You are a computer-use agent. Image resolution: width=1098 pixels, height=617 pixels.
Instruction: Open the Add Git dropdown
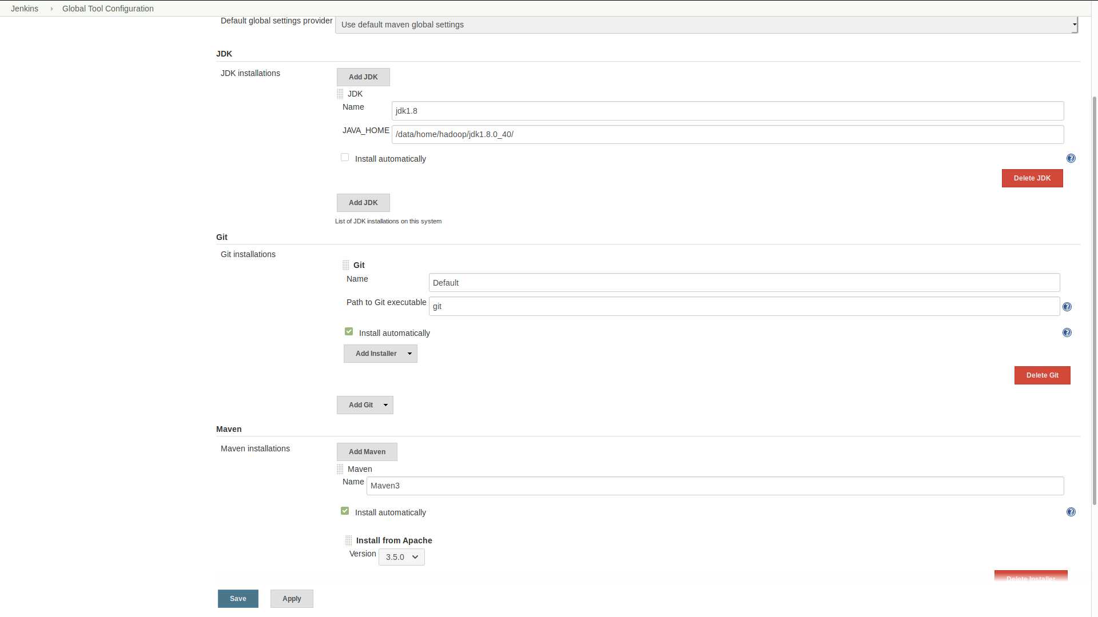click(x=365, y=405)
